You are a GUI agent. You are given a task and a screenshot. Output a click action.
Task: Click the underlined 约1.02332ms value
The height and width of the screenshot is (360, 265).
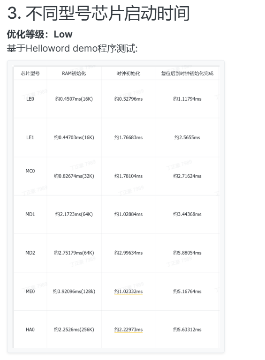pyautogui.click(x=129, y=292)
